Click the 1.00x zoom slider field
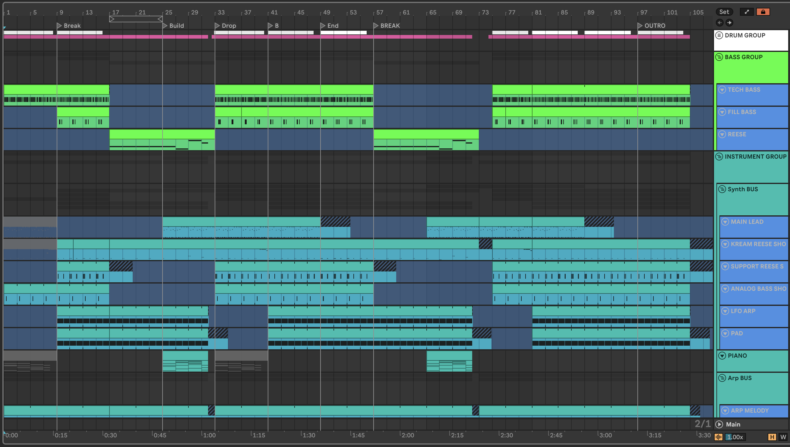The width and height of the screenshot is (790, 447). 735,437
